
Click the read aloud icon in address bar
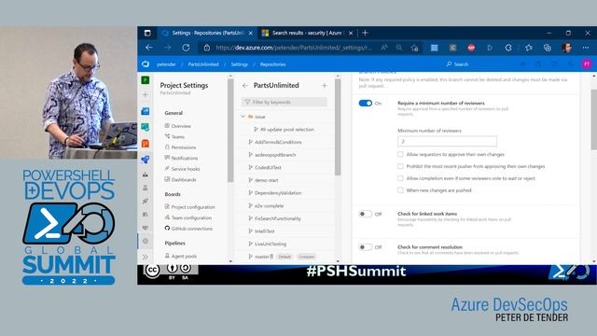384,48
